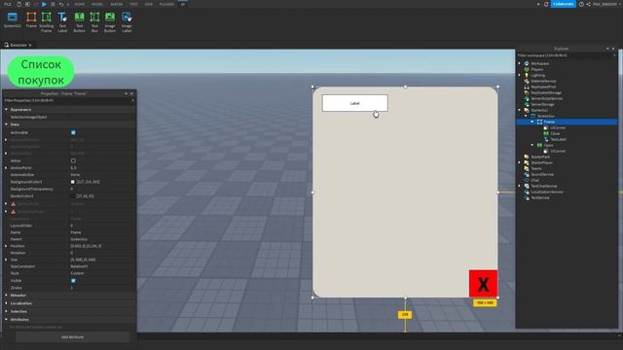Screen dimensions: 623x350
Task: Select Lighting in the Explorer
Action: point(537,76)
